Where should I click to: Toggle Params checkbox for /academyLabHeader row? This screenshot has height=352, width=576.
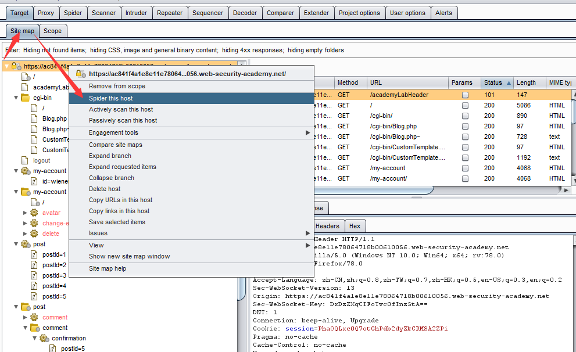(x=465, y=95)
